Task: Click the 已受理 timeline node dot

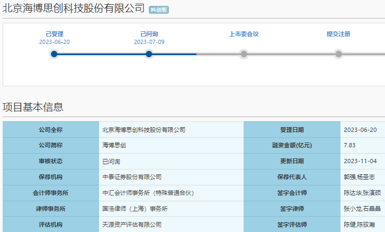Action: [54, 53]
